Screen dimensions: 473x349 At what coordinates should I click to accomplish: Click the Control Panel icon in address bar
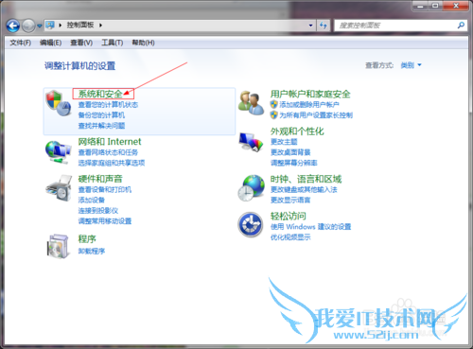[50, 25]
